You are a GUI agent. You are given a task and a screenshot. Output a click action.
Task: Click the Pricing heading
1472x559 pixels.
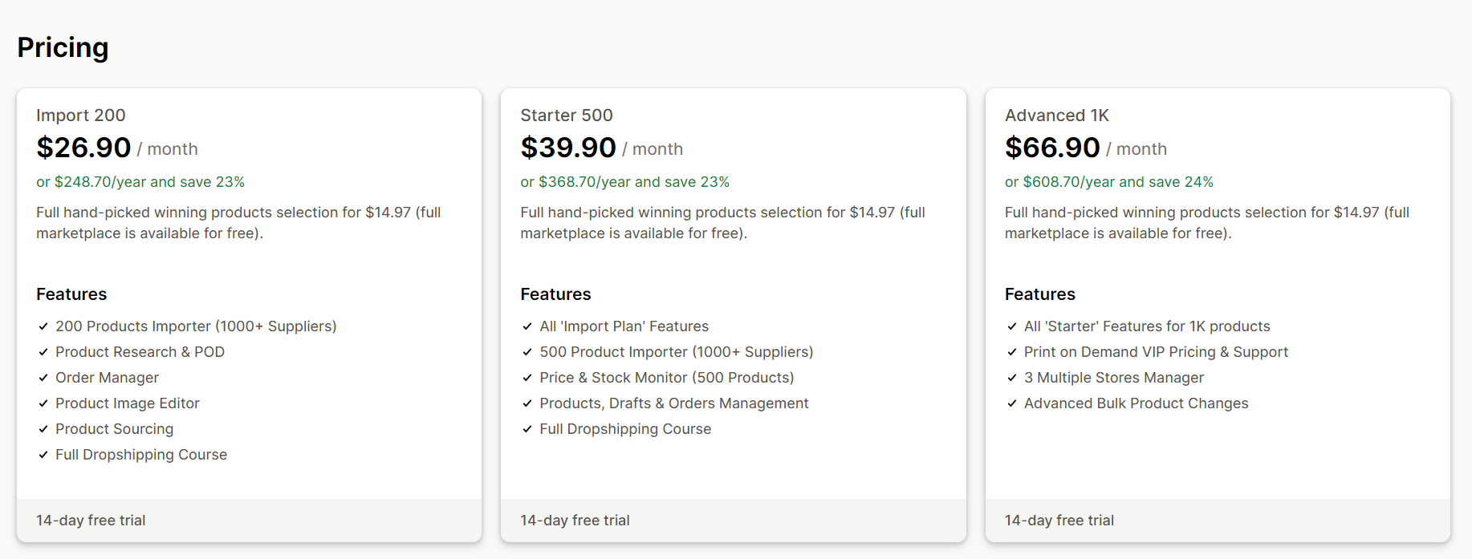tap(63, 48)
